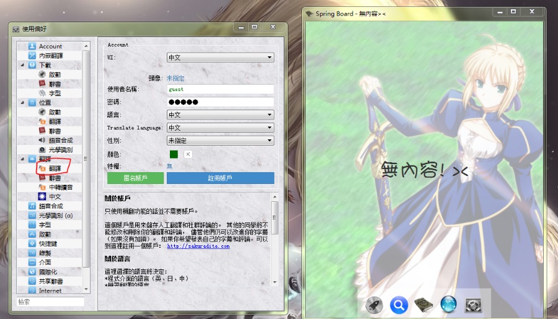
Task: Open the 共享辭書 settings page
Action: (50, 281)
